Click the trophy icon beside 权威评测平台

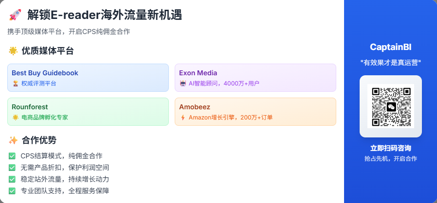click(x=15, y=83)
